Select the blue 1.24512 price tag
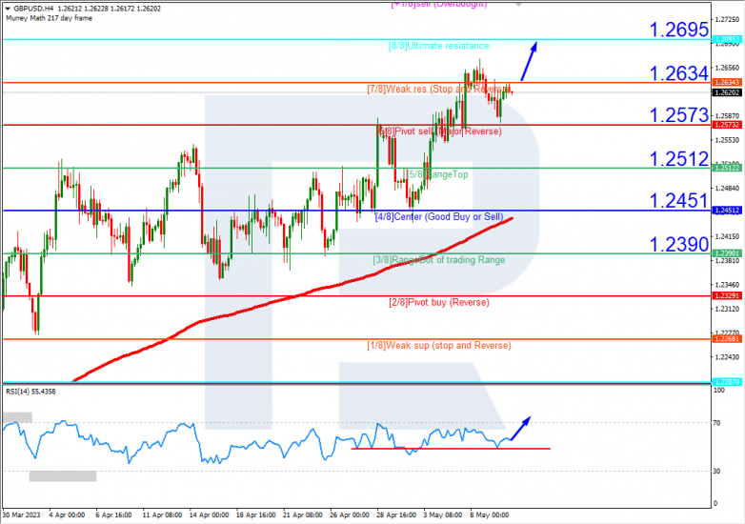Viewport: 745px width, 524px height. [727, 211]
